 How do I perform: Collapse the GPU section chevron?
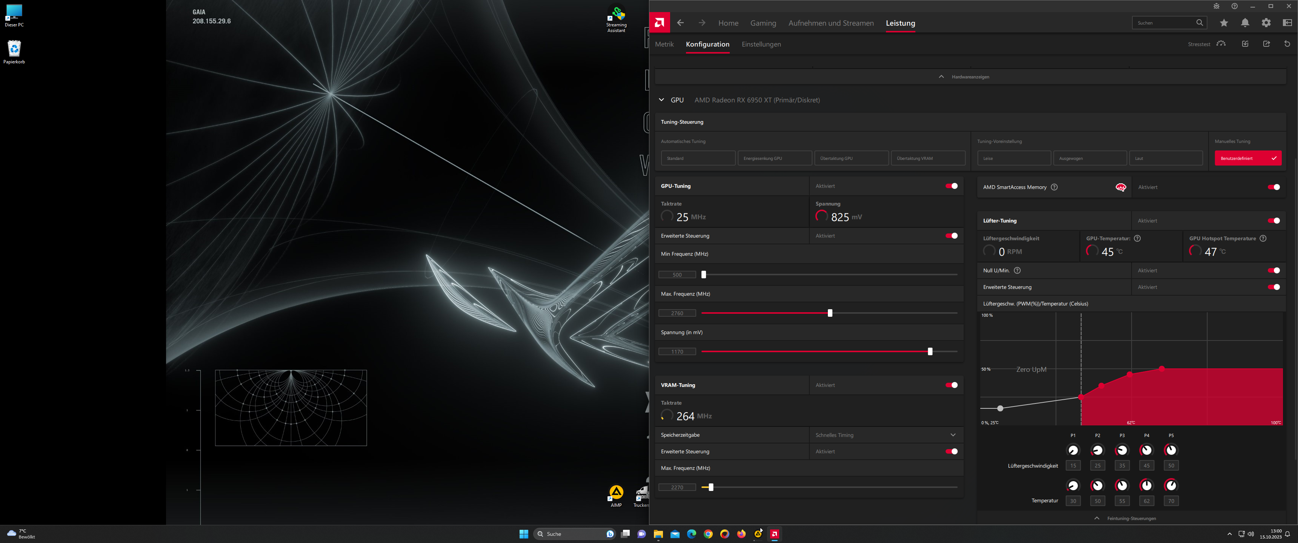[x=661, y=100]
